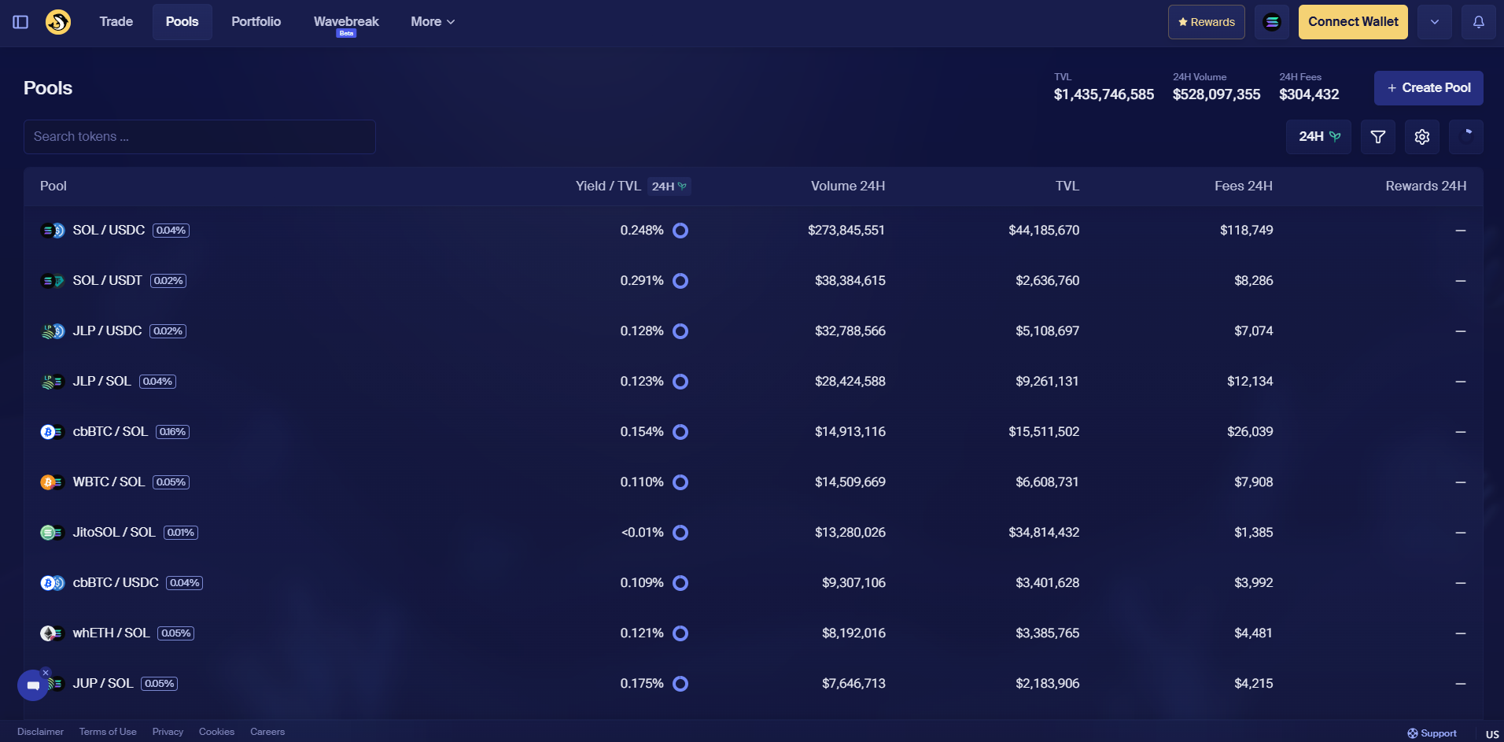Click the Solana network icon button
Image resolution: width=1504 pixels, height=742 pixels.
[x=1271, y=22]
